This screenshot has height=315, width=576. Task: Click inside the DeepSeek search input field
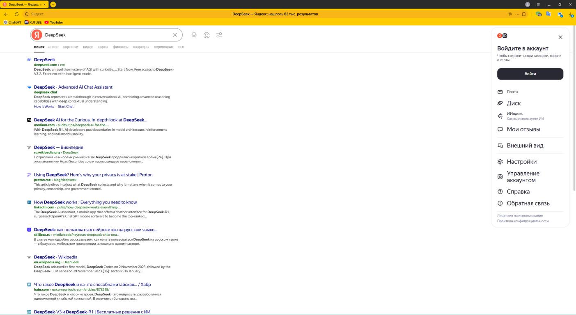click(x=107, y=35)
